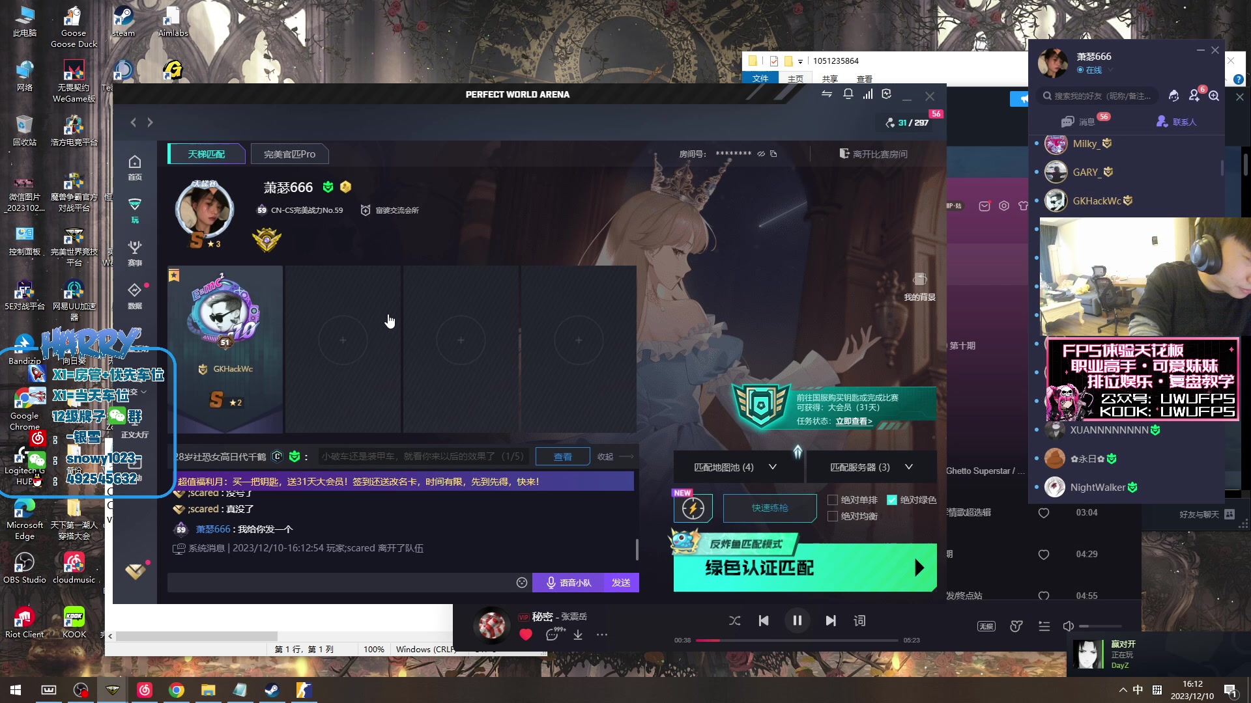The height and width of the screenshot is (703, 1251).
Task: Open Chrome from the Windows taskbar
Action: (x=176, y=690)
